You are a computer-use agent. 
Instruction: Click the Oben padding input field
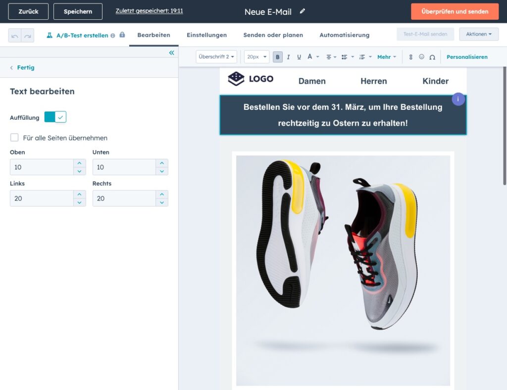click(x=42, y=167)
